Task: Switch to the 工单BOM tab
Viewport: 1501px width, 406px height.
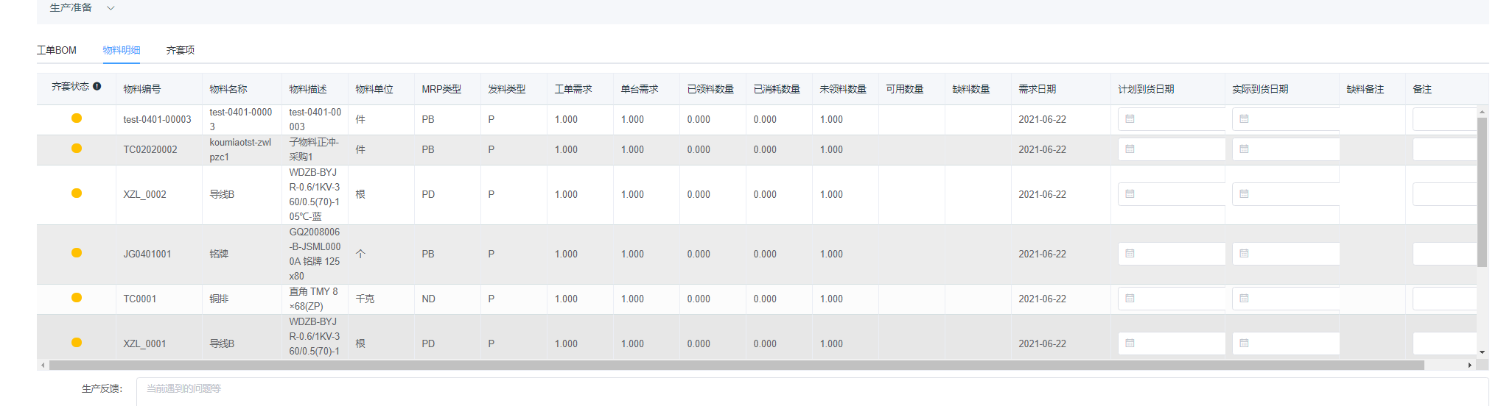Action: 57,50
